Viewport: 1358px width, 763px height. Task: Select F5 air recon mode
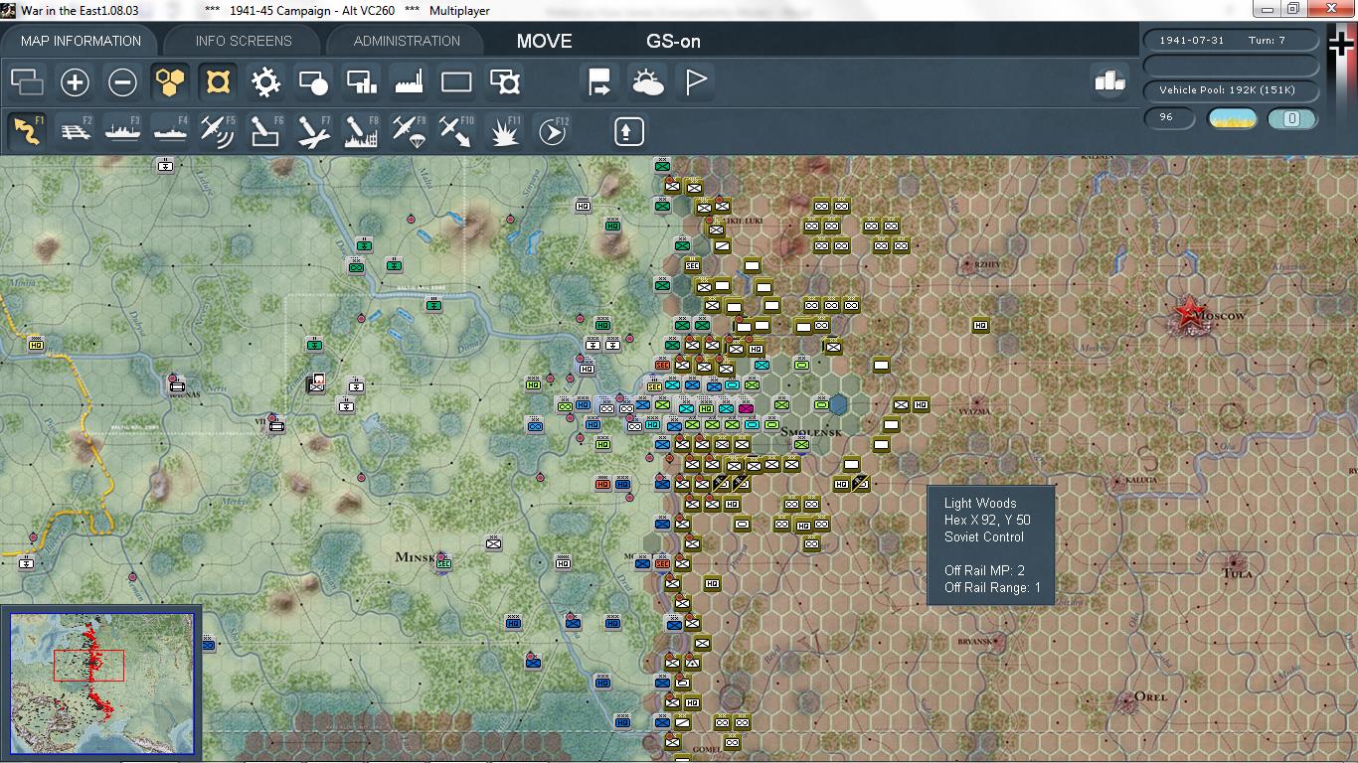(x=218, y=131)
